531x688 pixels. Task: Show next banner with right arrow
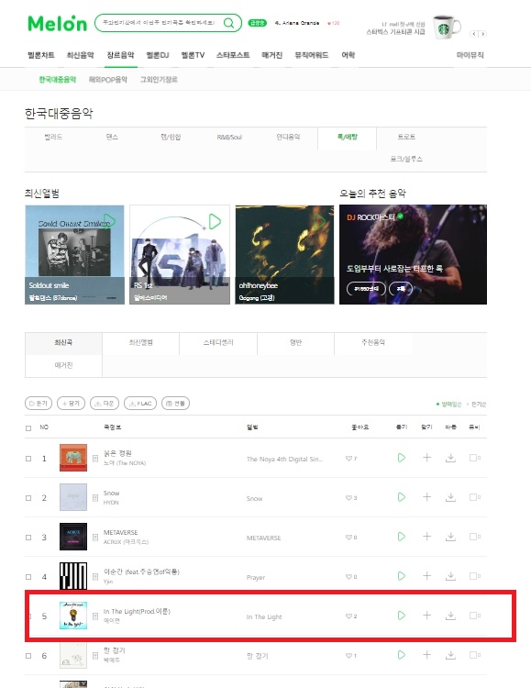(x=482, y=34)
